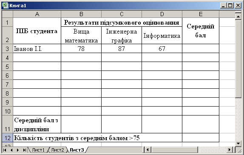This screenshot has width=244, height=155.
Task: Click empty cell B11
Action: pos(81,124)
